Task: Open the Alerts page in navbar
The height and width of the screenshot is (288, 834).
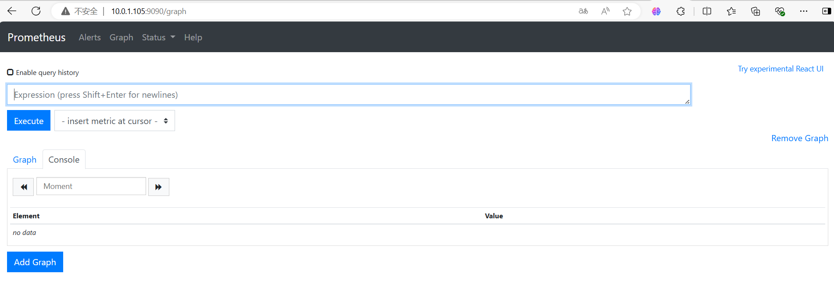Action: tap(90, 37)
